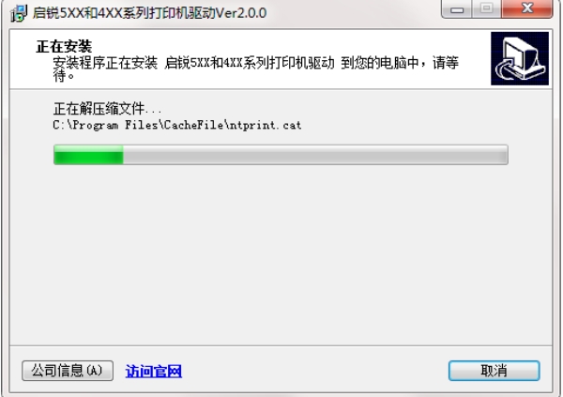The image size is (563, 397).
Task: Click the 正在安装 heading
Action: (x=64, y=46)
